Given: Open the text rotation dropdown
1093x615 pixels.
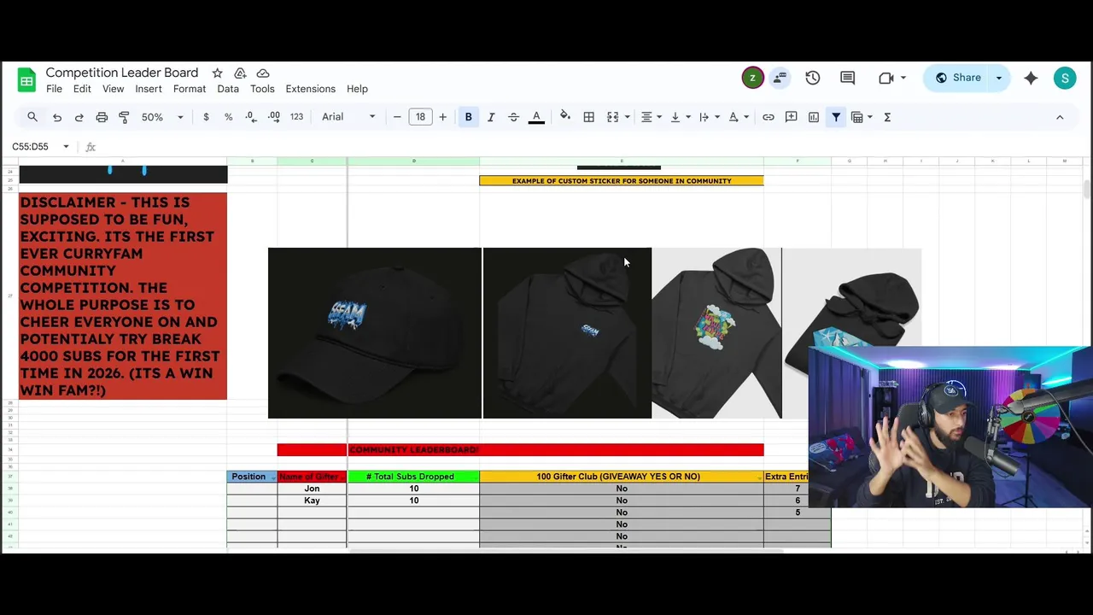Looking at the screenshot, I should click(x=738, y=117).
